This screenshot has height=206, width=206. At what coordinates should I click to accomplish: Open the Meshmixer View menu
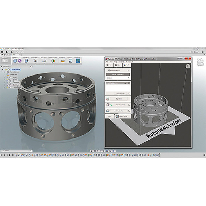(x=111, y=62)
